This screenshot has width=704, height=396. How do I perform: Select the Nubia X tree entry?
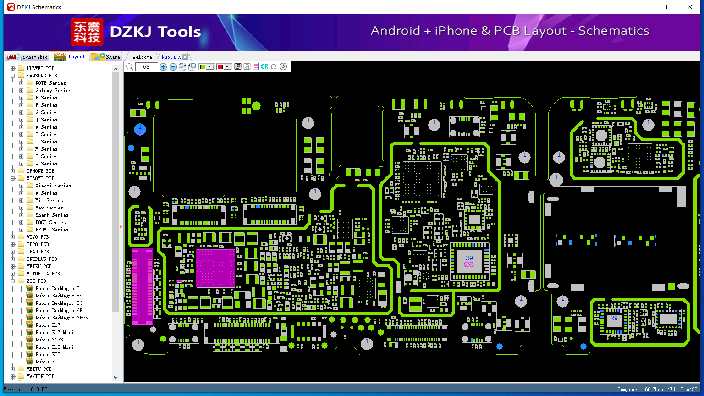(x=45, y=362)
